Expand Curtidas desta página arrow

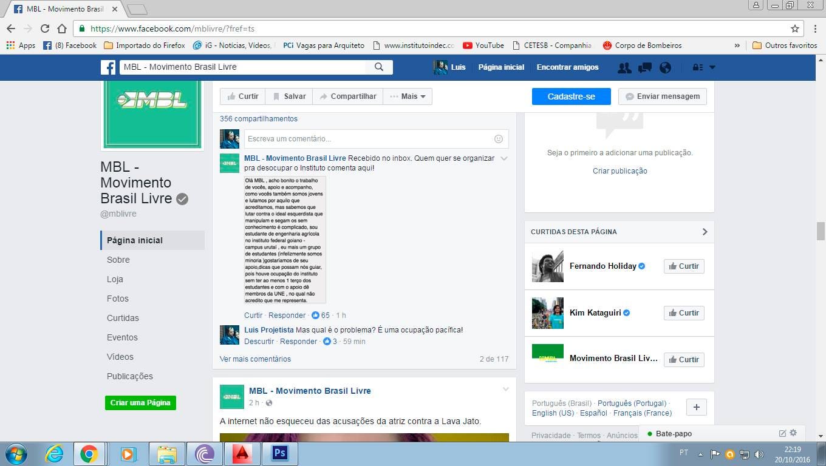point(705,232)
